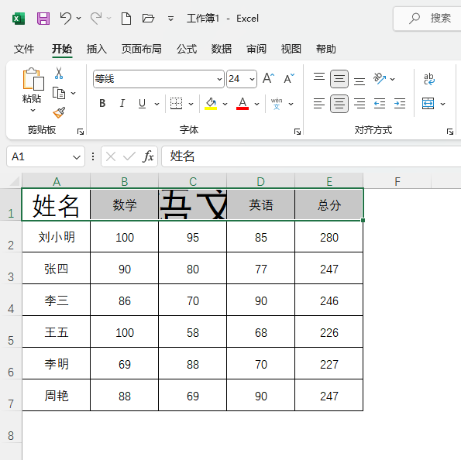Open file using the folder icon

148,19
